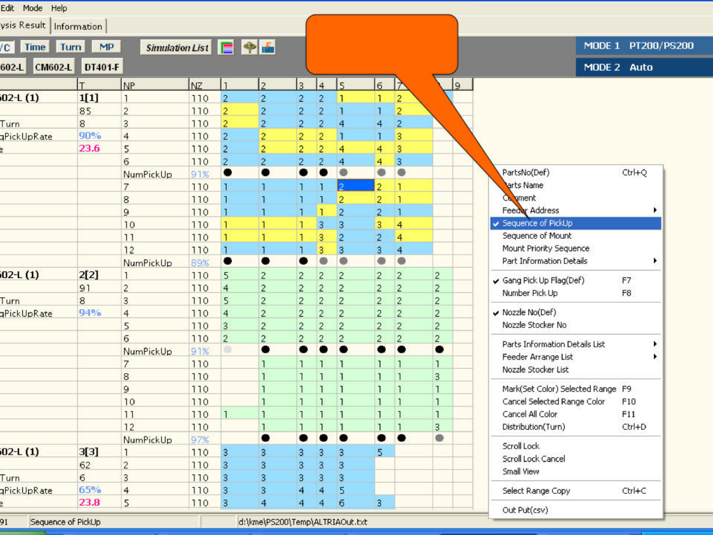
Task: Choose Out Put(csv) from context menu
Action: [x=525, y=510]
